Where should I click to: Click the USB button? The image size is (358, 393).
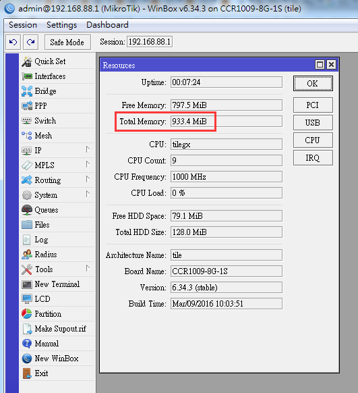(313, 123)
